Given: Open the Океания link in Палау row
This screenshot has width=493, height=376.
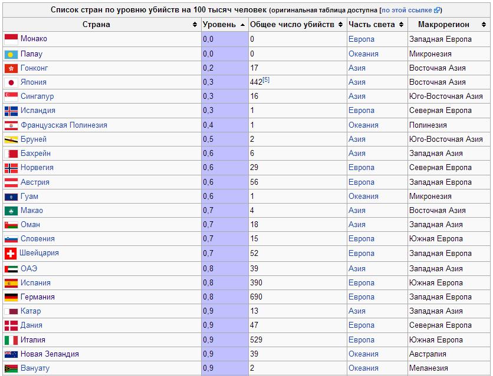Looking at the screenshot, I should [x=363, y=54].
